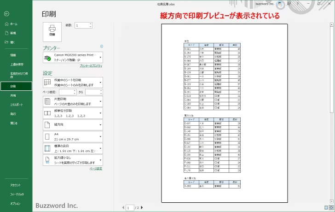This screenshot has width=335, height=212.
Task: Select 情報 (Info) in sidebar
Action: (x=13, y=55)
